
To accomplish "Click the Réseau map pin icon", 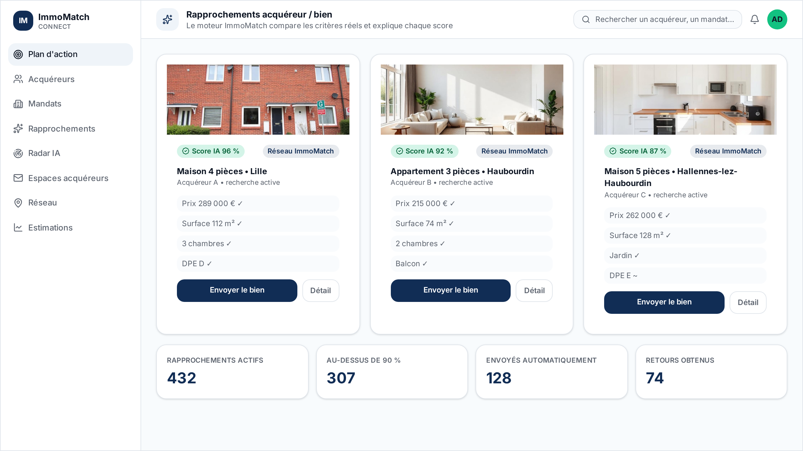I will [x=18, y=203].
